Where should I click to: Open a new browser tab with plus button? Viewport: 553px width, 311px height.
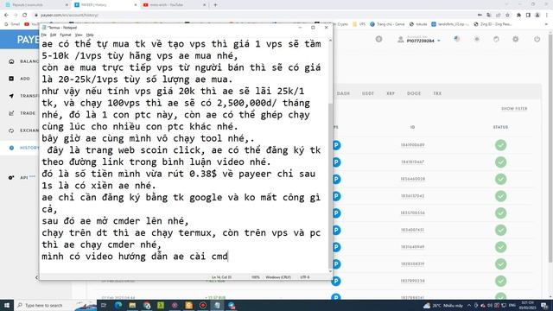click(215, 5)
